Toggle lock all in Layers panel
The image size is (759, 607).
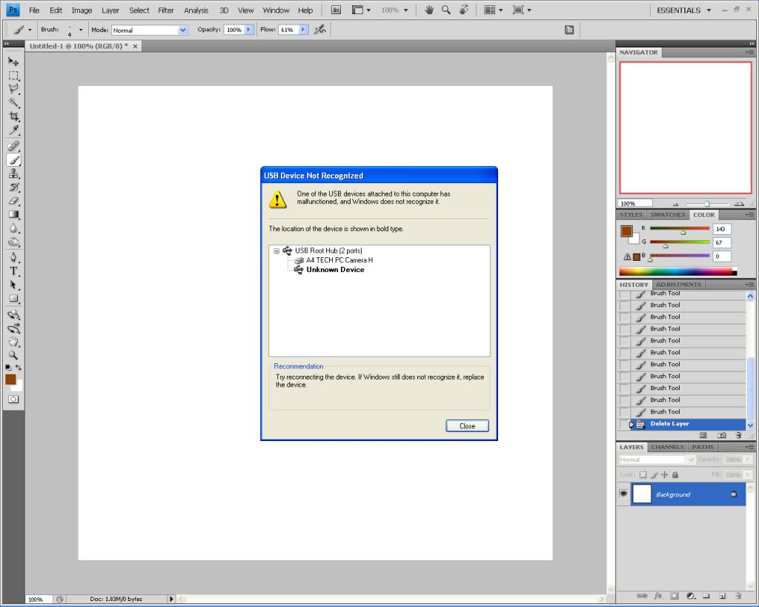[x=675, y=475]
